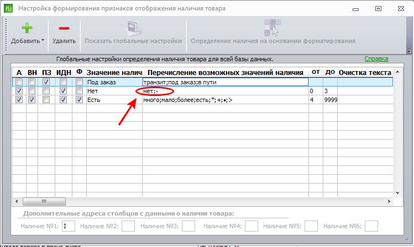Click Определение наличия на основании форматирования
This screenshot has width=414, height=247.
pyautogui.click(x=273, y=32)
